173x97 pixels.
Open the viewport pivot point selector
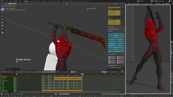click(x=64, y=4)
